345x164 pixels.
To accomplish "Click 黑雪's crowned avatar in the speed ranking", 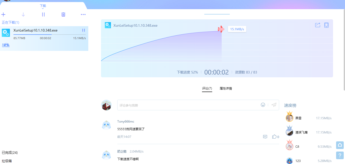I will point(290,117).
